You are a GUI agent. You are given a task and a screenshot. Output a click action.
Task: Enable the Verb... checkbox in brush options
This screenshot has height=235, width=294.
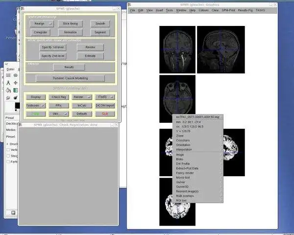pyautogui.click(x=8, y=150)
